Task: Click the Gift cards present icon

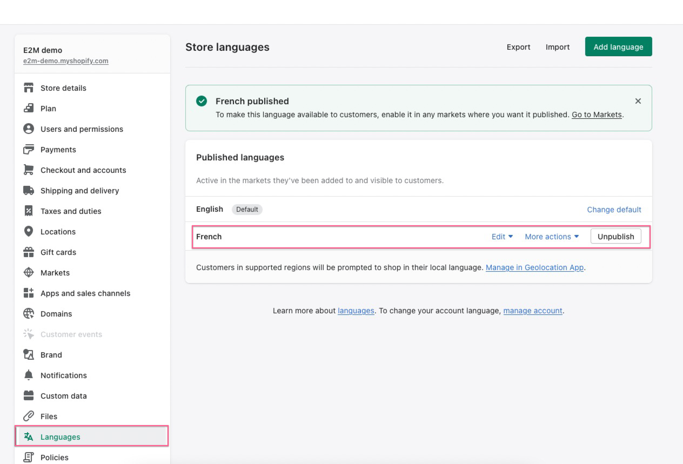Action: tap(29, 252)
